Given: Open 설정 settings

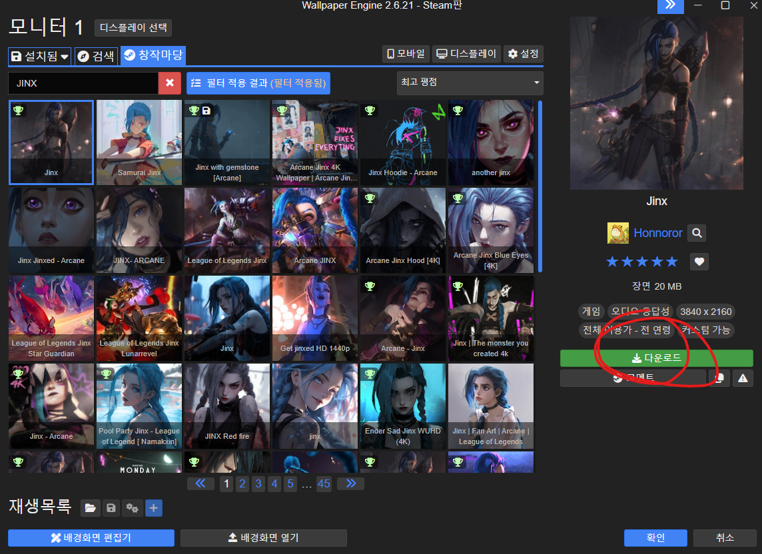Looking at the screenshot, I should (524, 53).
